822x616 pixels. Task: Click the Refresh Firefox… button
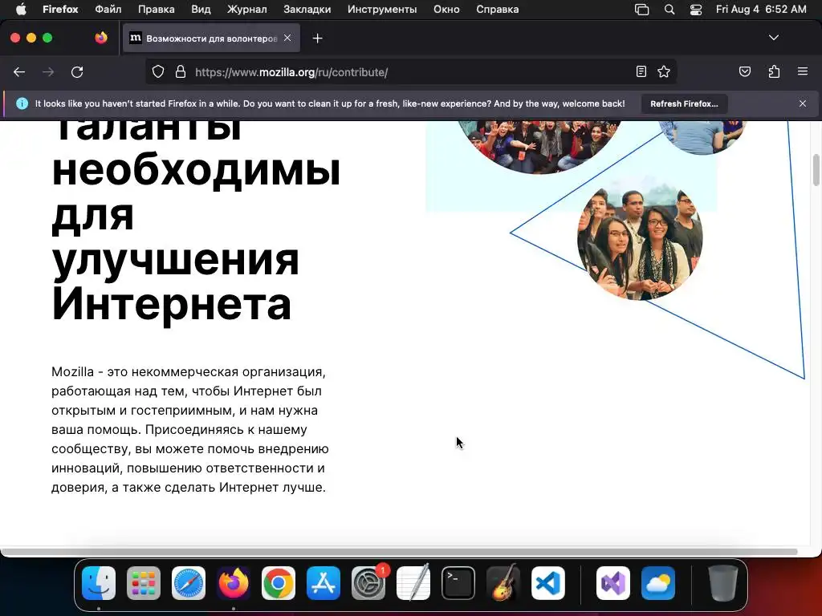684,103
